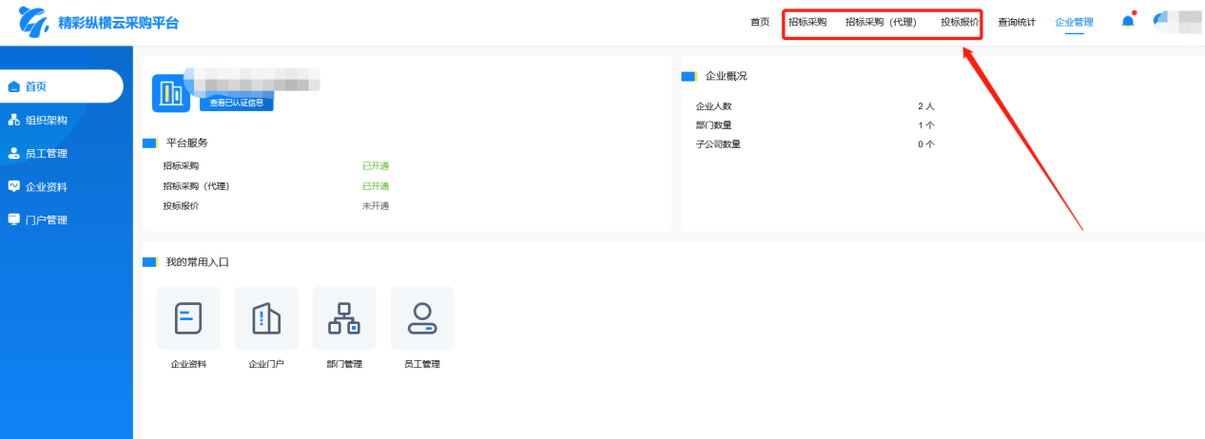The height and width of the screenshot is (439, 1205).
Task: Click the 平台服务 section heading
Action: click(x=187, y=143)
